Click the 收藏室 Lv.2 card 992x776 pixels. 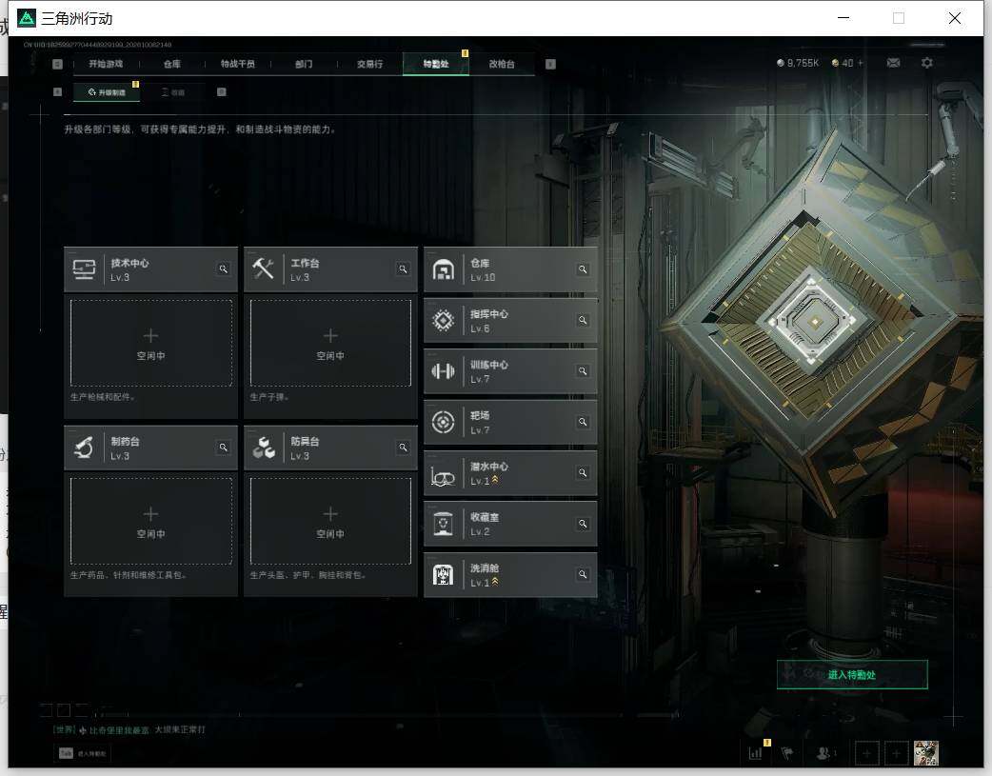click(x=510, y=524)
